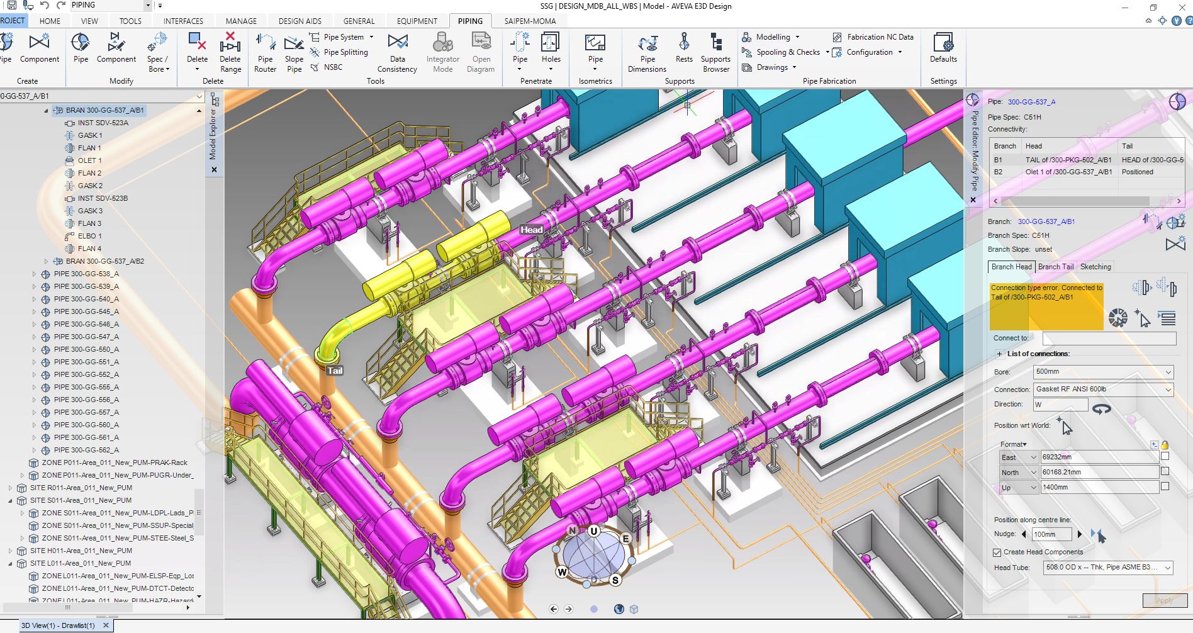The height and width of the screenshot is (633, 1193).
Task: Open the Supports Browser
Action: (715, 52)
